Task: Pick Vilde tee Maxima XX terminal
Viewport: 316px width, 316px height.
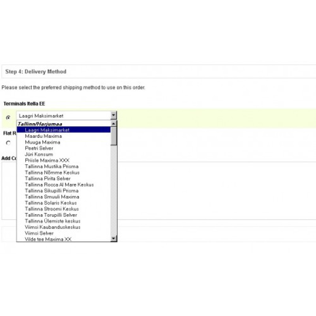Action: (x=64, y=239)
